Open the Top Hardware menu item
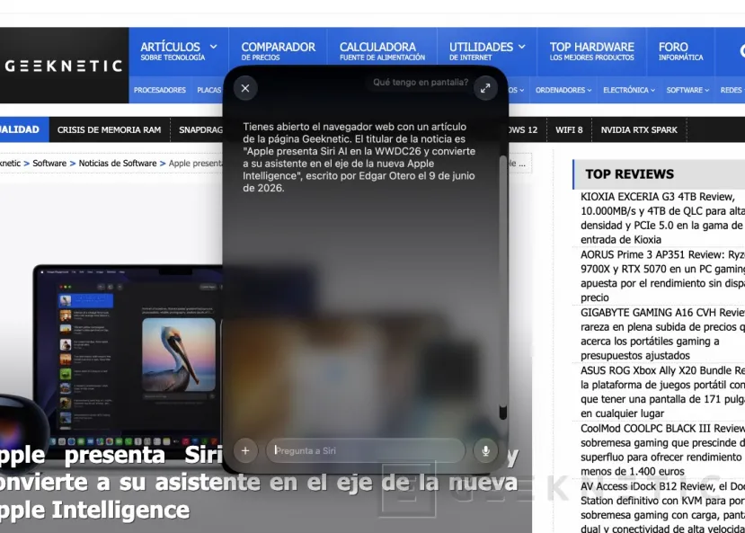Viewport: 745px width, 533px height. 591,51
